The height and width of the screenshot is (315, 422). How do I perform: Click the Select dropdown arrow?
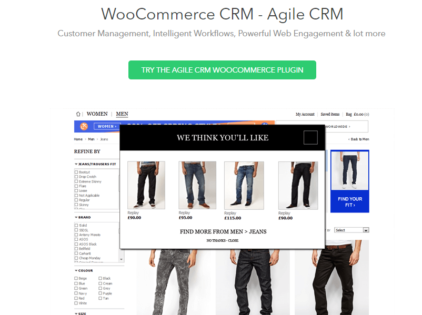coord(366,230)
